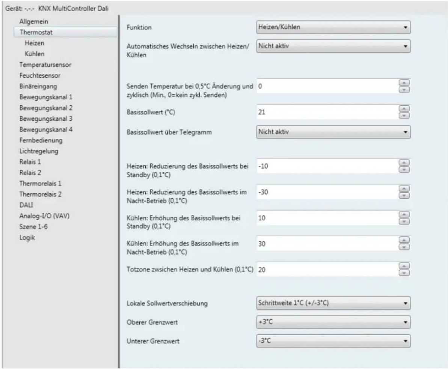Image resolution: width=448 pixels, height=369 pixels.
Task: Select the Thermostat page in sidebar
Action: click(65, 32)
